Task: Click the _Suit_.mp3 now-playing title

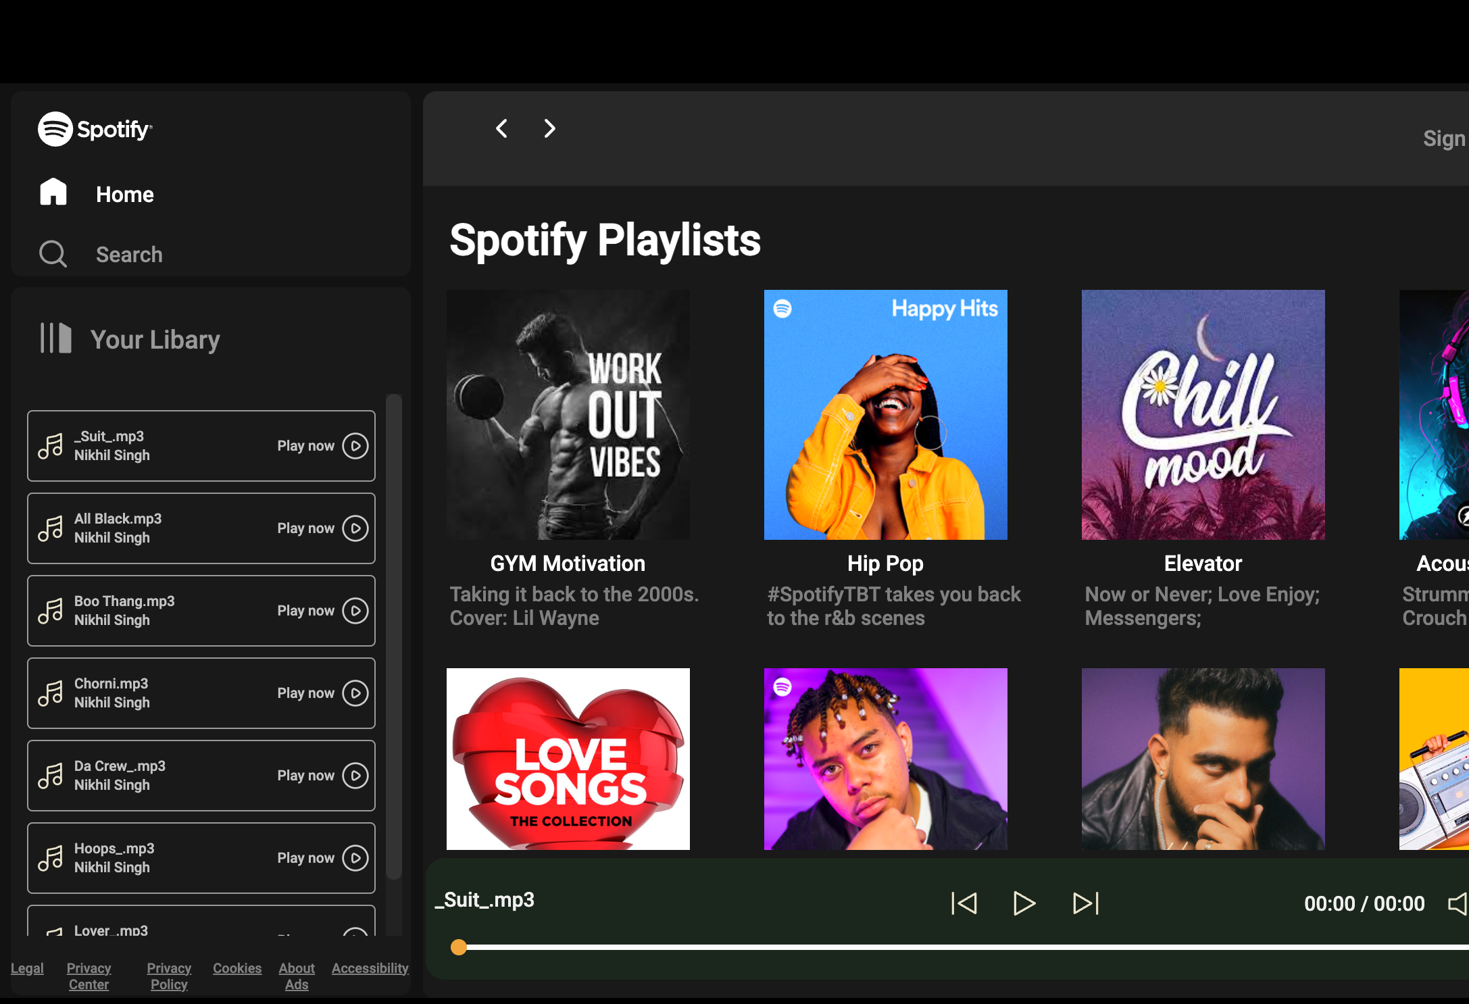Action: coord(484,900)
